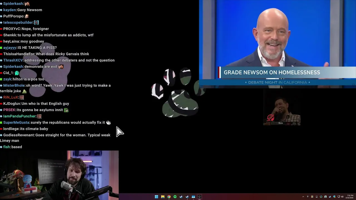Screen dimensions: 356x200
Task: Click the green circular ring tray icon
Action: point(321,197)
